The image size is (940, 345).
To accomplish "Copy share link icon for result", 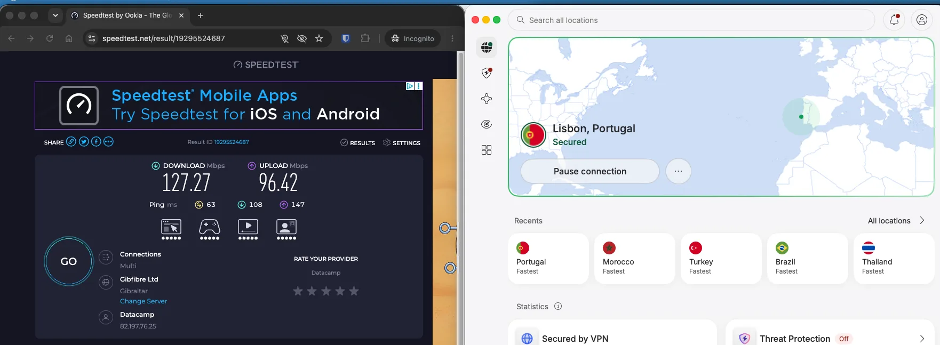I will point(71,142).
